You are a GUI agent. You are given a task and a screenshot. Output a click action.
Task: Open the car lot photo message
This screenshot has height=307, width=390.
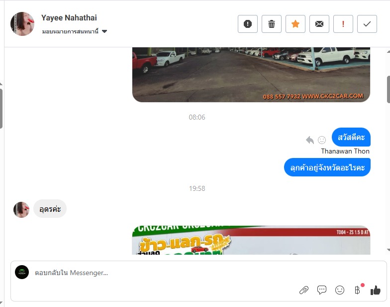pyautogui.click(x=251, y=75)
